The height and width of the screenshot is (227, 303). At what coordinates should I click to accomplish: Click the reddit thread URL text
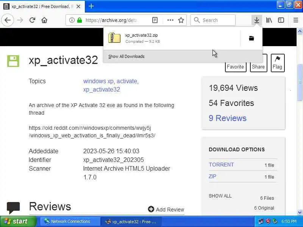pos(92,132)
